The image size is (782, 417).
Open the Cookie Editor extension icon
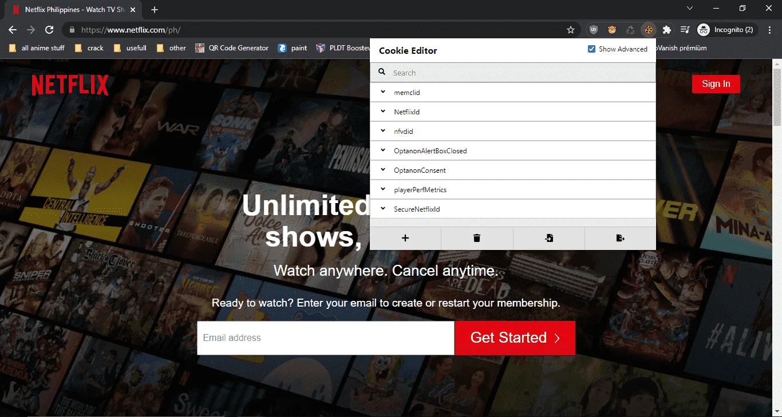(x=648, y=30)
